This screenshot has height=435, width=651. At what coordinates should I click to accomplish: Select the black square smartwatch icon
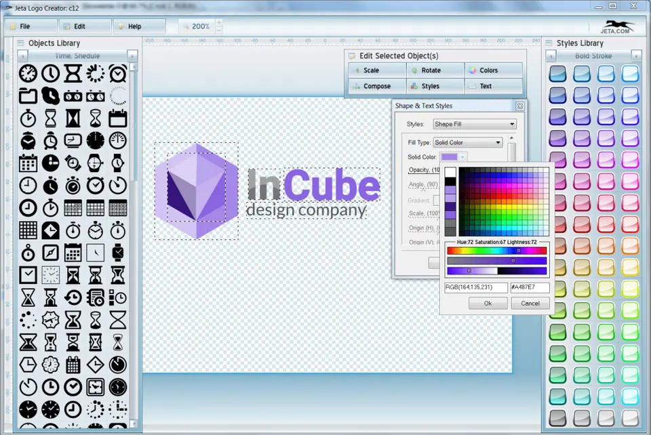click(117, 253)
